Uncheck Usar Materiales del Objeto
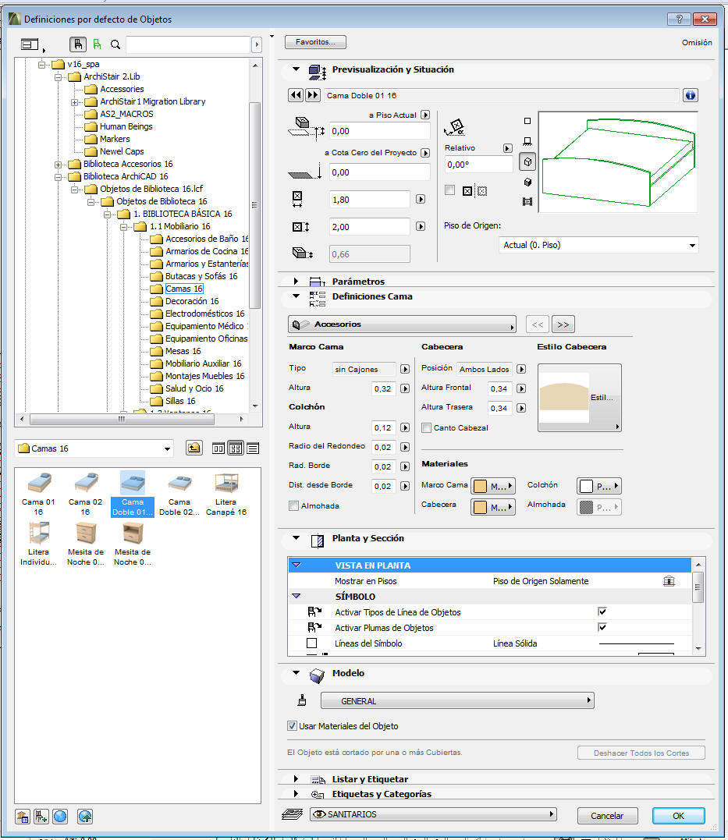 [x=293, y=726]
